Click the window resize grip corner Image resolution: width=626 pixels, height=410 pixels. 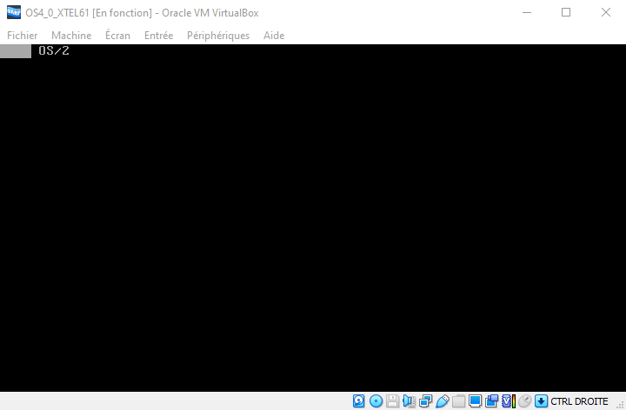(620, 405)
